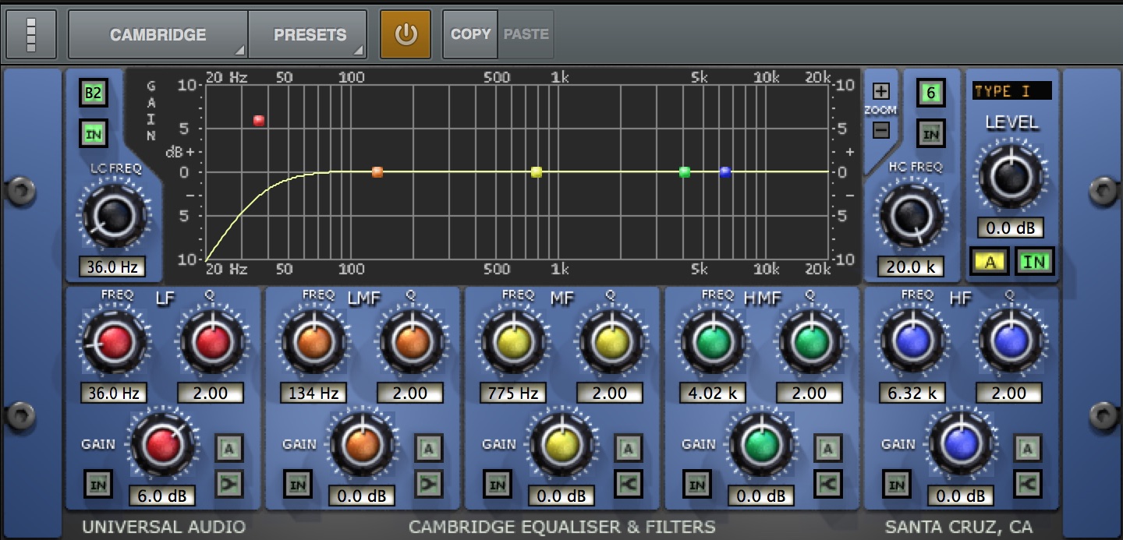The height and width of the screenshot is (540, 1123).
Task: Open the CAMBRIDGE plugin selector dropdown
Action: [158, 34]
